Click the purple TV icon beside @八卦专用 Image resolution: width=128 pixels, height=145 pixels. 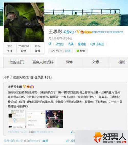coord(32,87)
